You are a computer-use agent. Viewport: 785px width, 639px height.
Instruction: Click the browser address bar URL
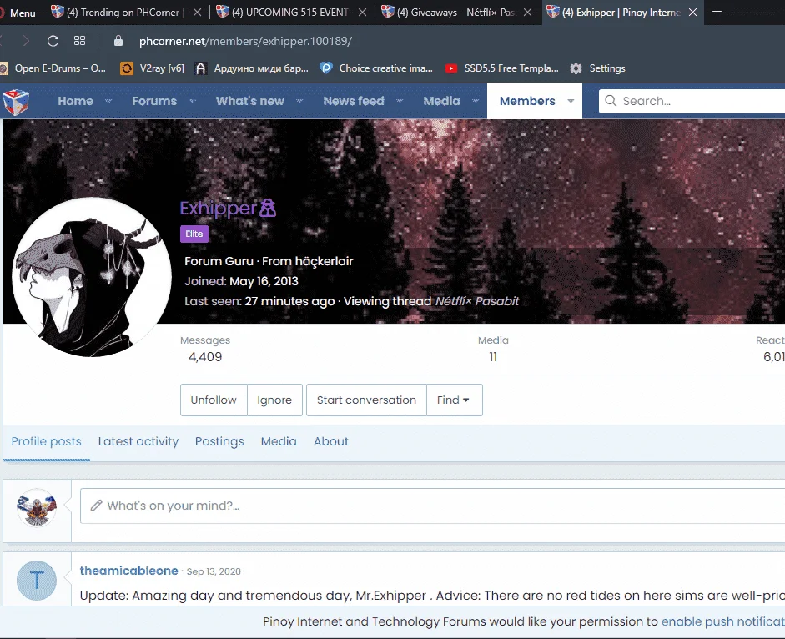(245, 41)
